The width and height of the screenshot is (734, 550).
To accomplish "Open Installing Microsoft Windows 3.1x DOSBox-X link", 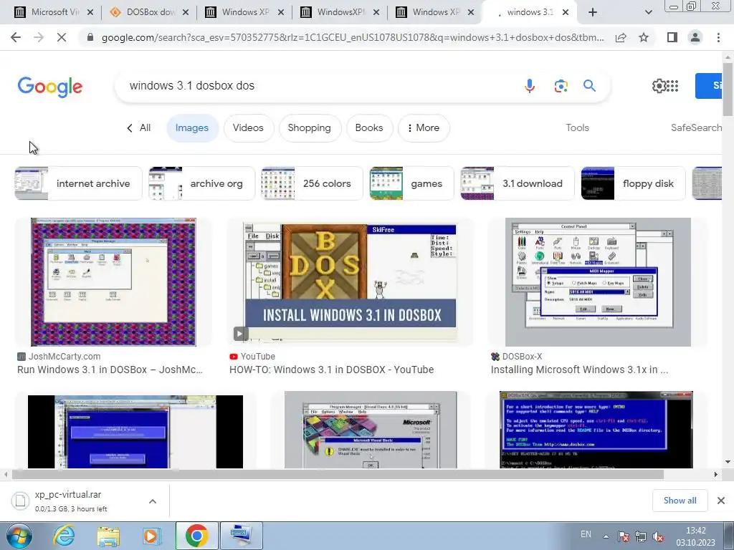I will click(x=579, y=370).
